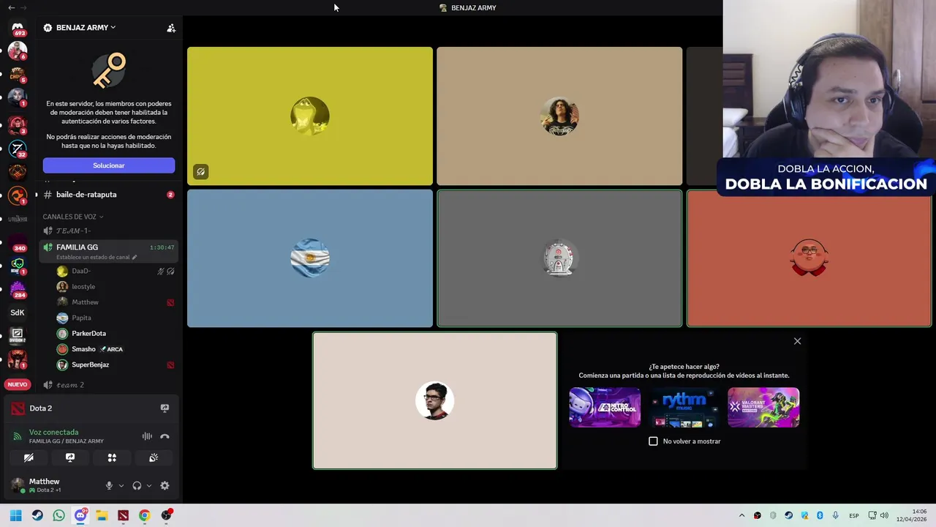Open server icon with badge 284
The image size is (936, 527).
(x=18, y=288)
